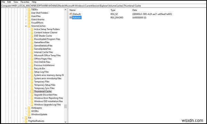Open the File menu
207x124 pixels.
tap(3, 2)
